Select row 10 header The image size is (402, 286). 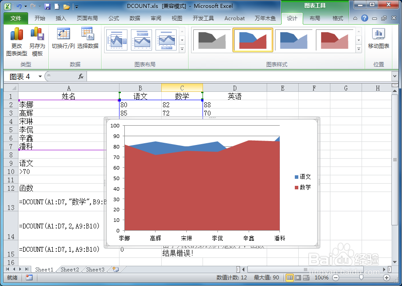(11, 171)
